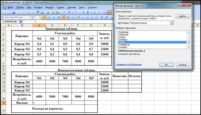The image size is (201, 115).
Task: Activate the Format Painter brush
Action: pyautogui.click(x=64, y=12)
